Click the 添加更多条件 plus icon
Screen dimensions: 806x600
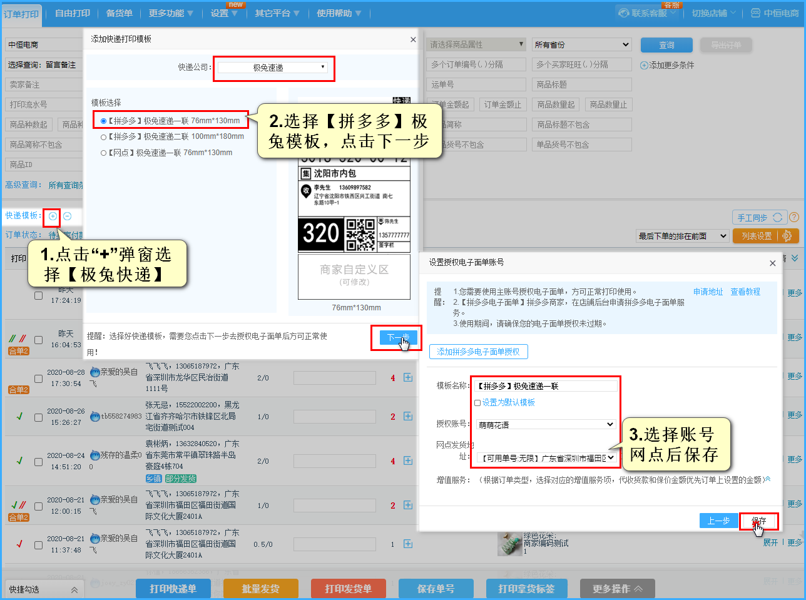pyautogui.click(x=644, y=65)
